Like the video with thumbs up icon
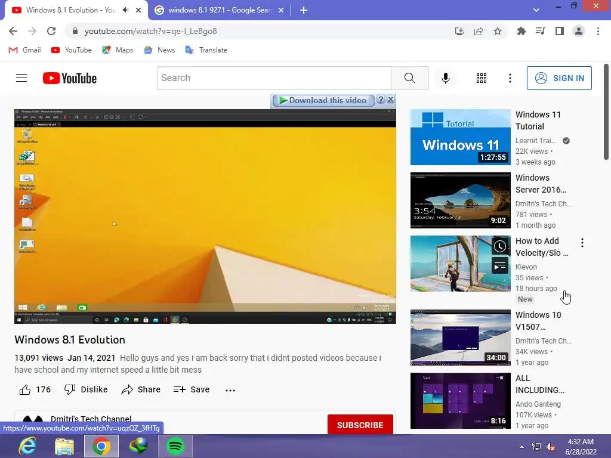Screen dimensions: 611x458 tap(25, 390)
